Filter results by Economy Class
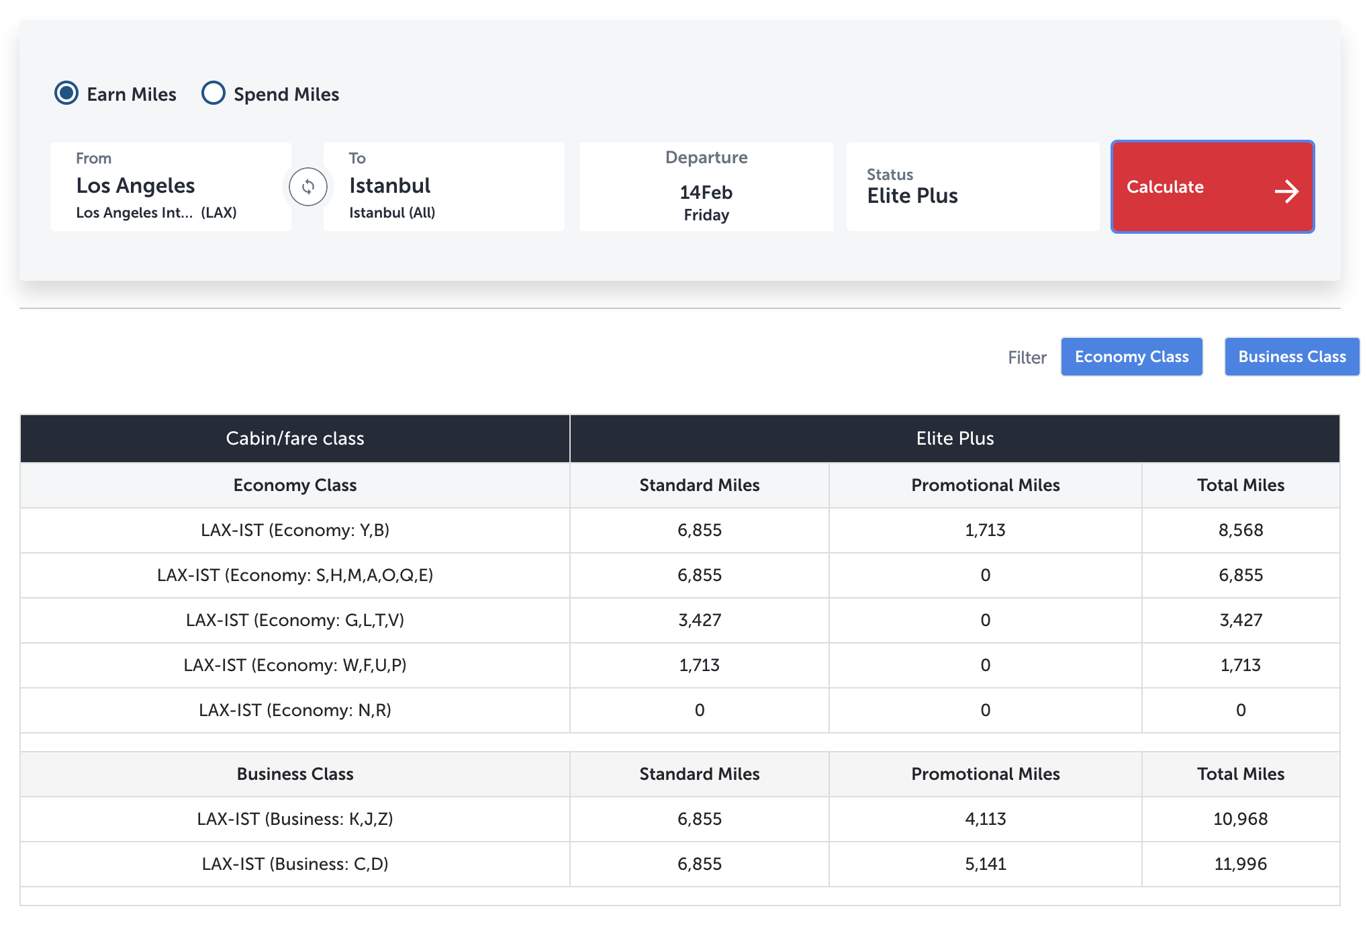The width and height of the screenshot is (1367, 927). [x=1131, y=357]
